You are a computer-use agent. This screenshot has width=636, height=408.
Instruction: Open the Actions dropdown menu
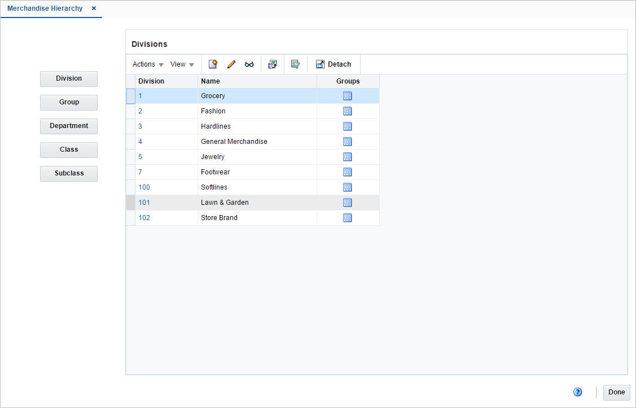coord(148,64)
